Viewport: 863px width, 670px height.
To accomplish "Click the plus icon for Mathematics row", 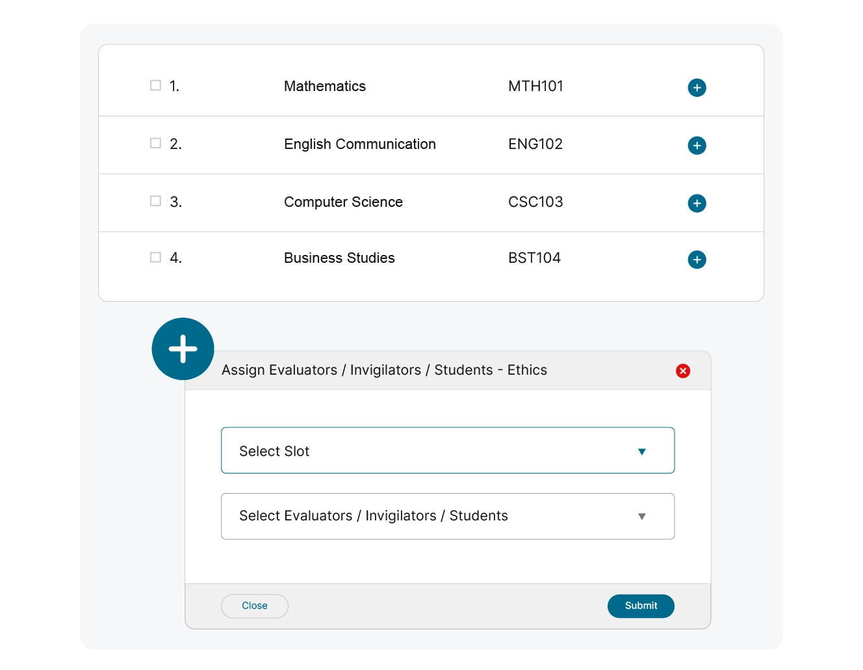I will coord(697,88).
